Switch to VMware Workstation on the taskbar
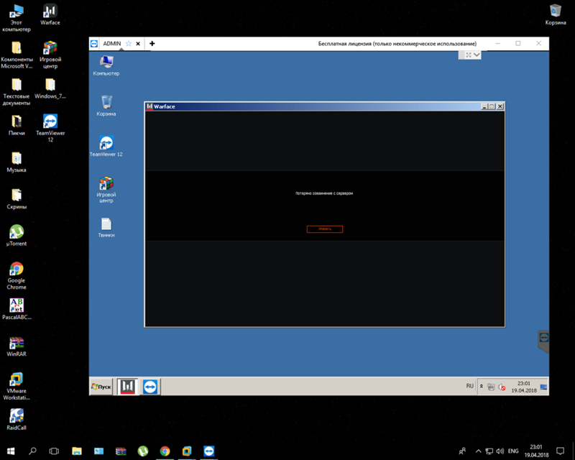 tap(187, 451)
